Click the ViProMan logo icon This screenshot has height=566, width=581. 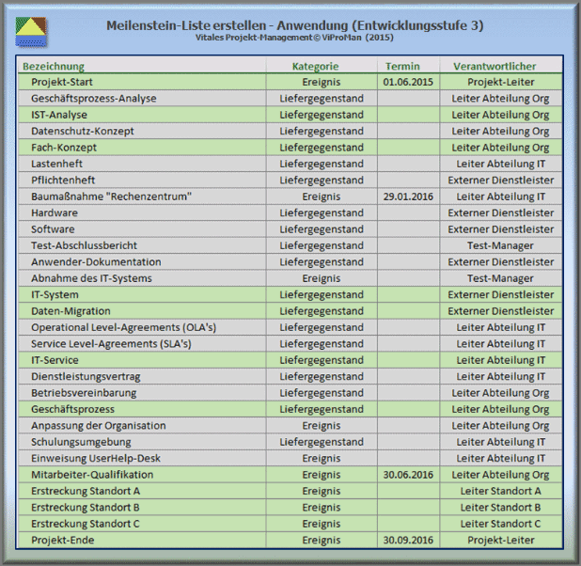click(x=31, y=32)
